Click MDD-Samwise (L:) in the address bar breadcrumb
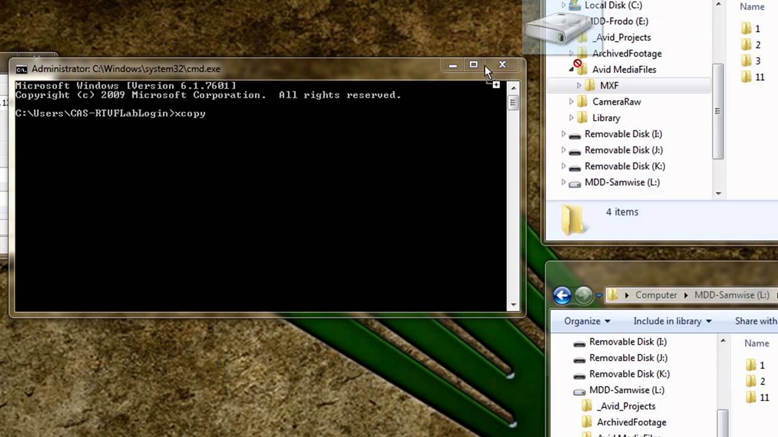This screenshot has width=778, height=437. coord(732,295)
